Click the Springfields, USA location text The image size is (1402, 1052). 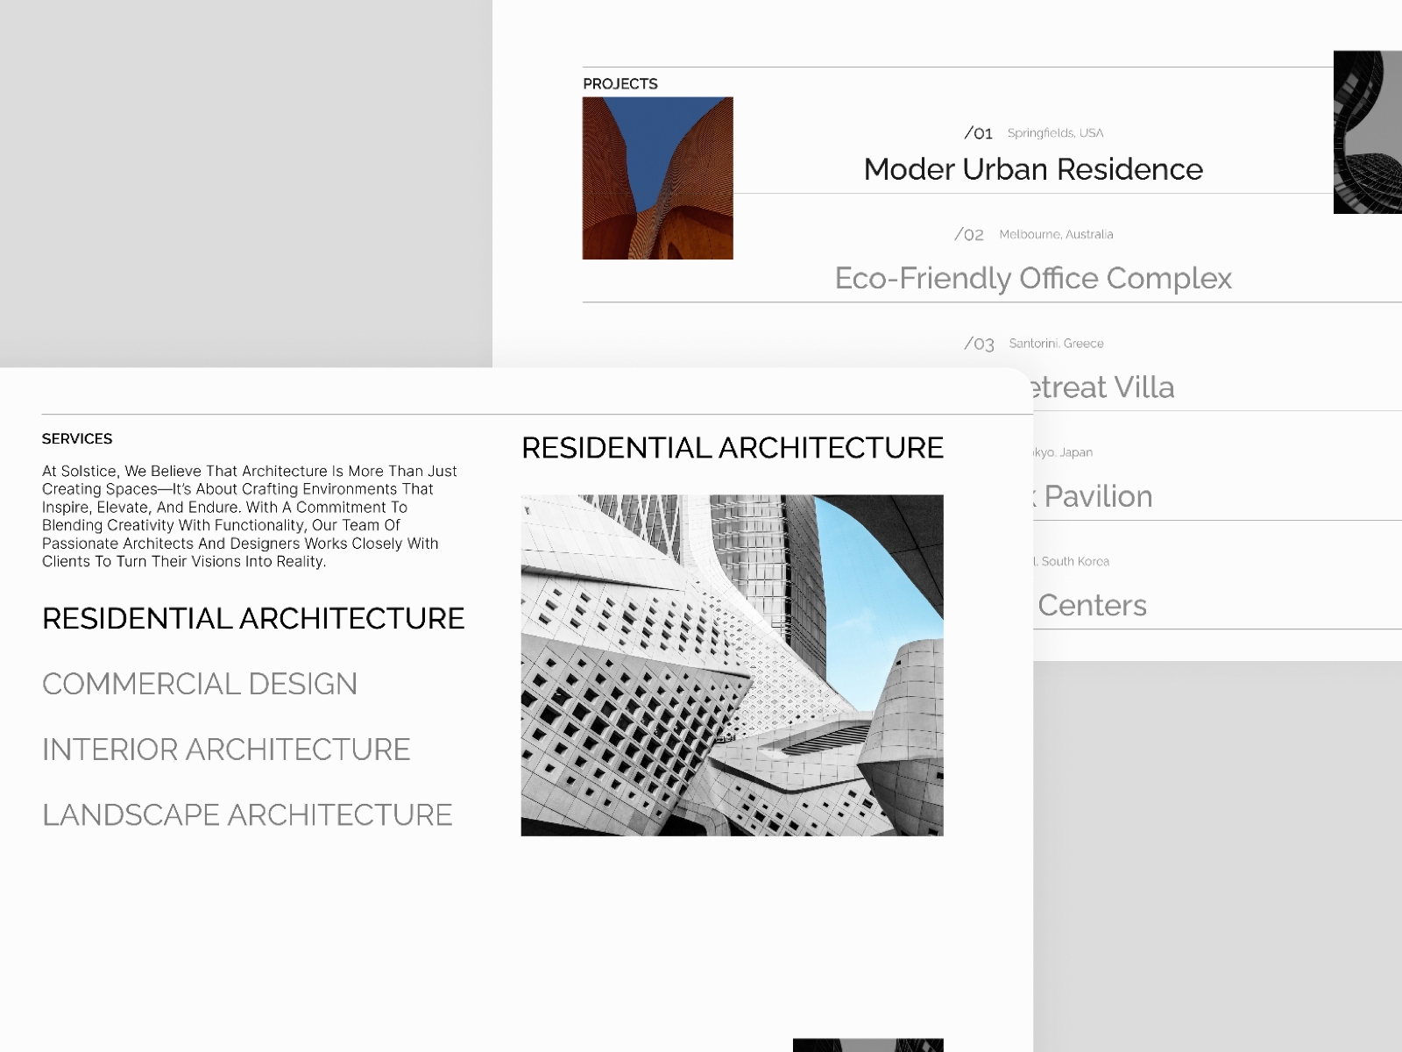(1055, 133)
